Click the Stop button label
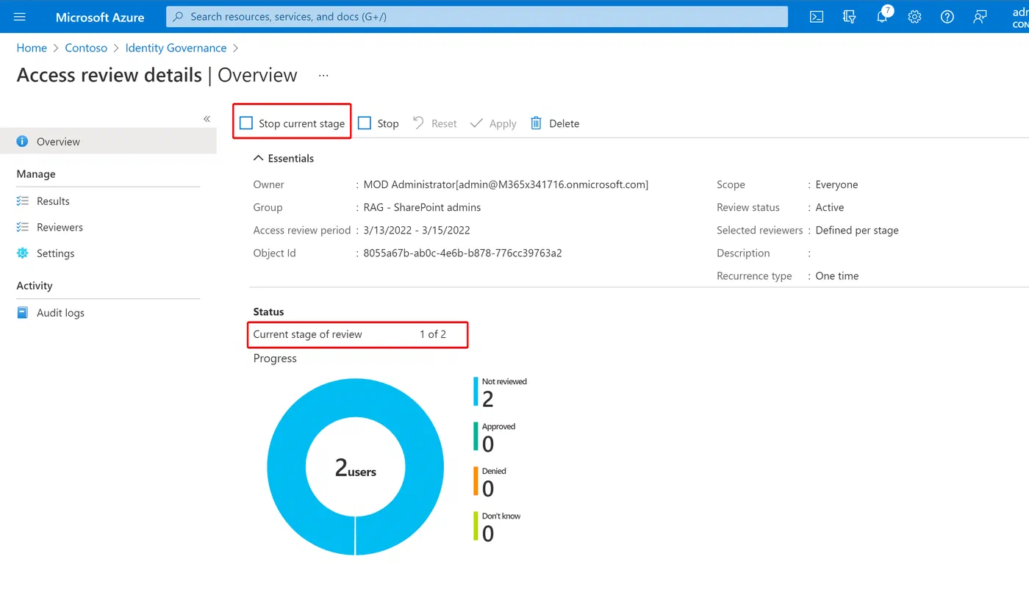 (388, 123)
